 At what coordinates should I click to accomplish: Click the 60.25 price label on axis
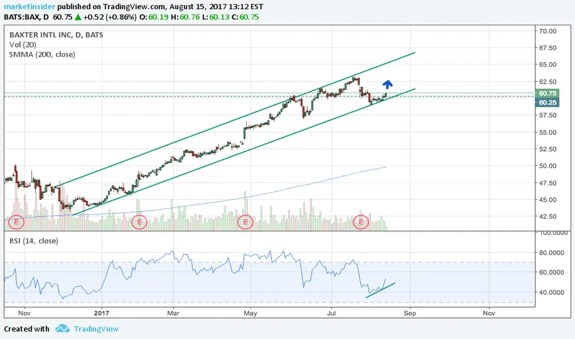click(x=547, y=102)
